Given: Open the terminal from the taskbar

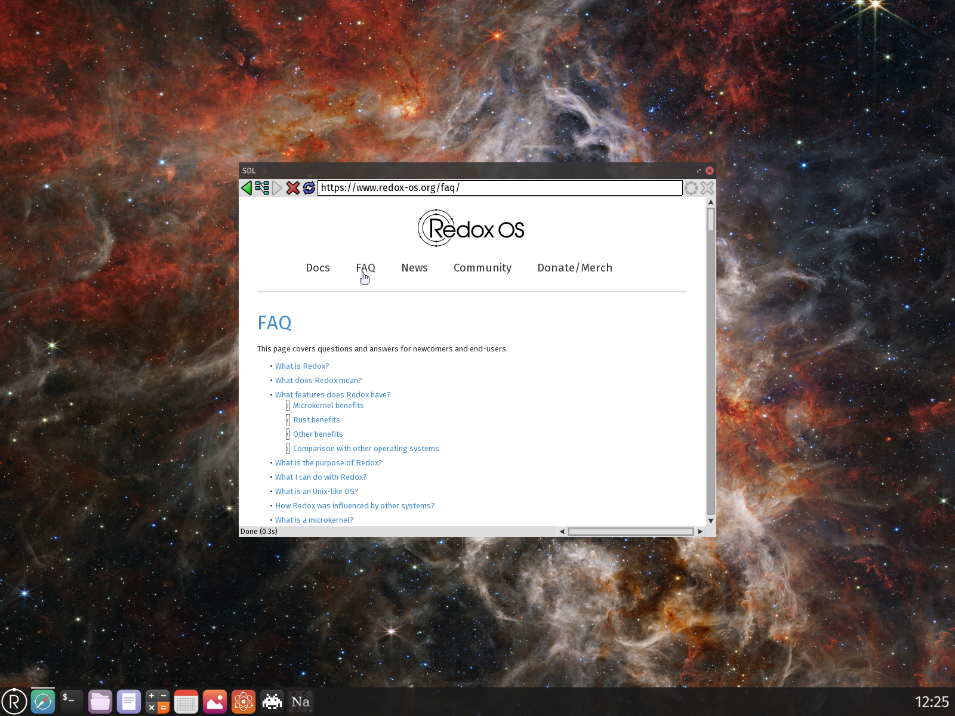Looking at the screenshot, I should pos(72,702).
